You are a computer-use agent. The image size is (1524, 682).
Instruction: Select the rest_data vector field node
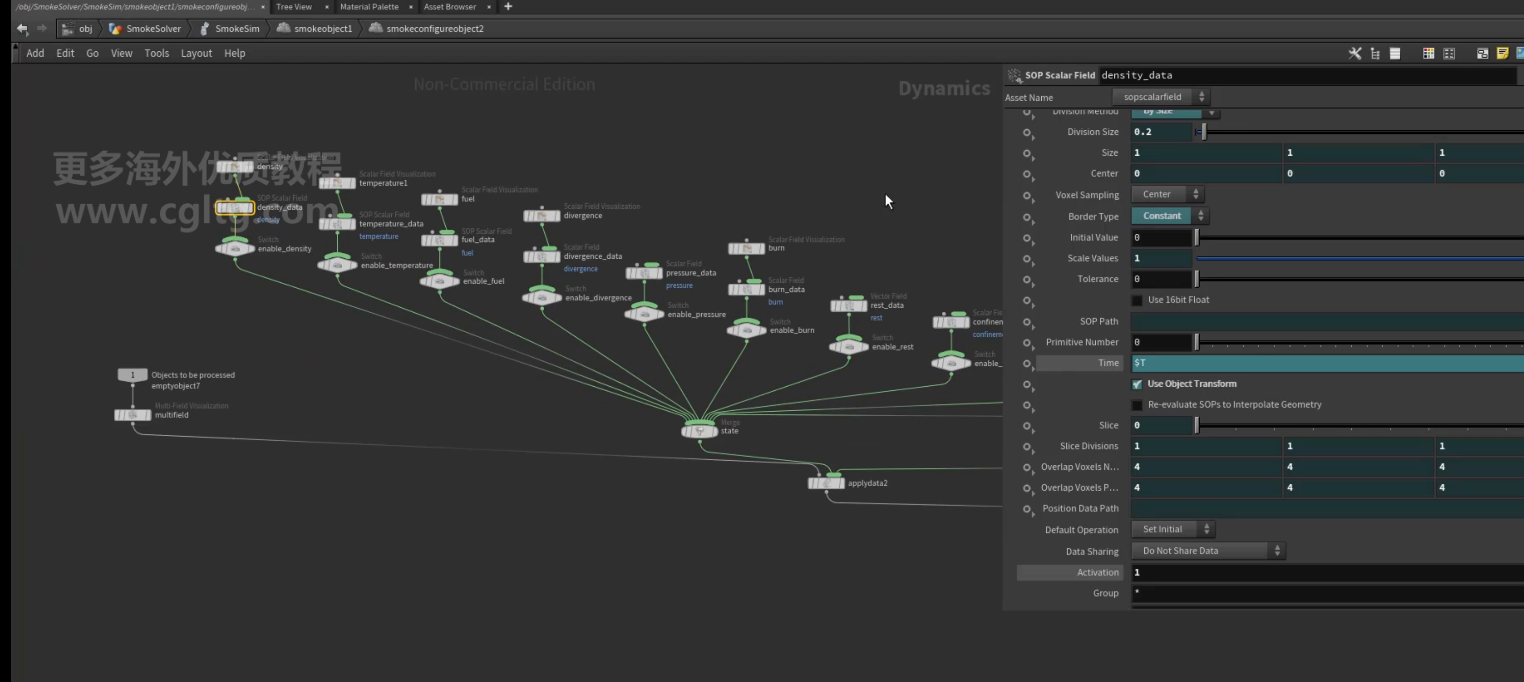point(849,305)
